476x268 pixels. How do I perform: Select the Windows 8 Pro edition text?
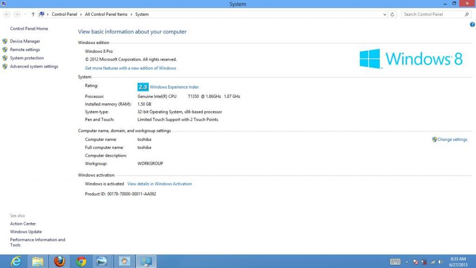[x=99, y=51]
